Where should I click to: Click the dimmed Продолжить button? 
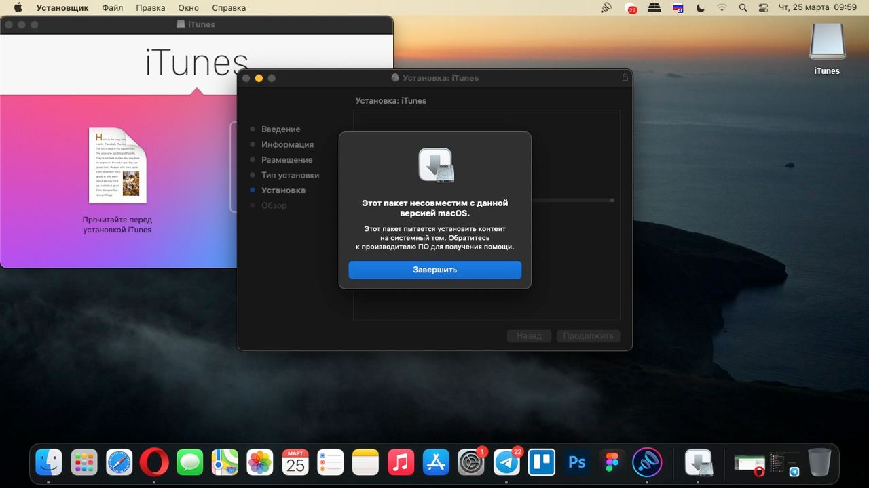[588, 335]
